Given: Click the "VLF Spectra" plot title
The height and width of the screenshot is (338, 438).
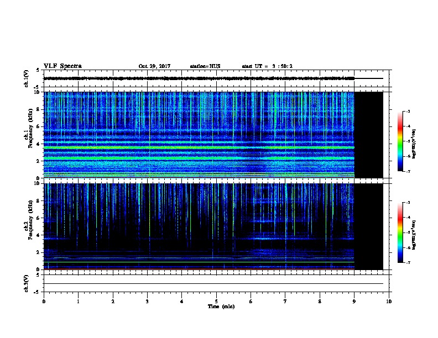Looking at the screenshot, I should (62, 66).
